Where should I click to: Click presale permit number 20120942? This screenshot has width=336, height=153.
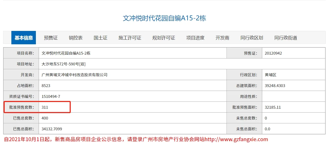pos(273,53)
